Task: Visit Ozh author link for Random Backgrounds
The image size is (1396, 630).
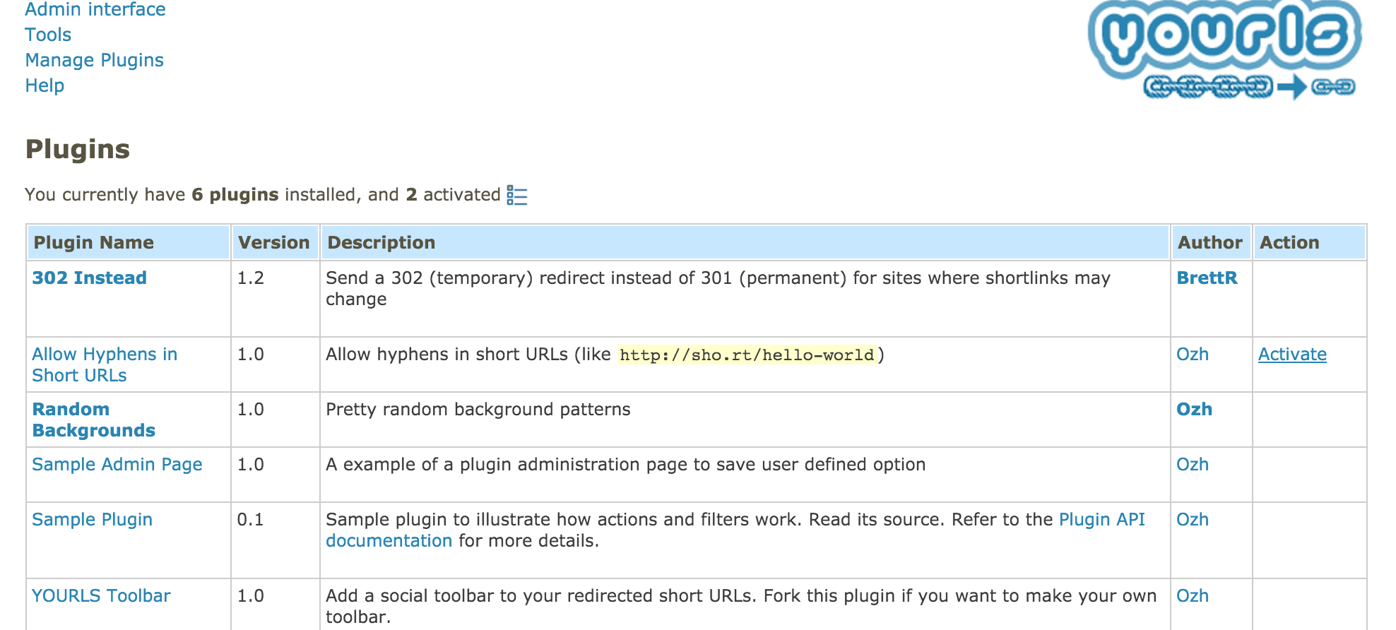Action: click(1195, 409)
